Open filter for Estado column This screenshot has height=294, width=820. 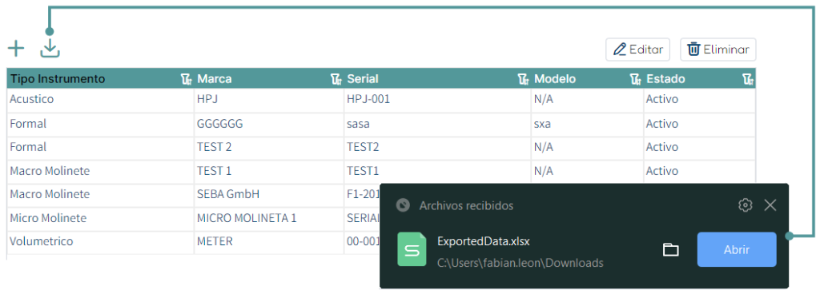[x=748, y=79]
